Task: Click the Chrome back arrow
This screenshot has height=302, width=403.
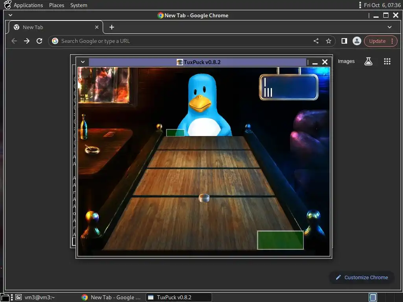Action: click(x=14, y=41)
